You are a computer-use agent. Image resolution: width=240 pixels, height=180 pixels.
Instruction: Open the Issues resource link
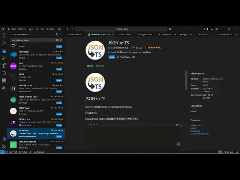pyautogui.click(x=193, y=128)
